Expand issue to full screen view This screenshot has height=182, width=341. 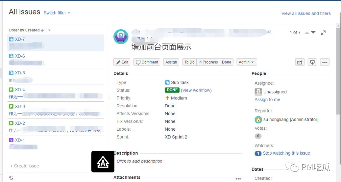tap(323, 33)
